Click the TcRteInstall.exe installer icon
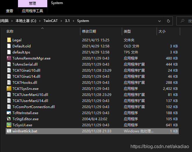Screen dimensions: 192x152 click(x=9, y=113)
